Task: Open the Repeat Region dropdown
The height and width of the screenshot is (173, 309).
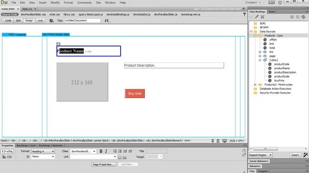Action: [x=260, y=155]
